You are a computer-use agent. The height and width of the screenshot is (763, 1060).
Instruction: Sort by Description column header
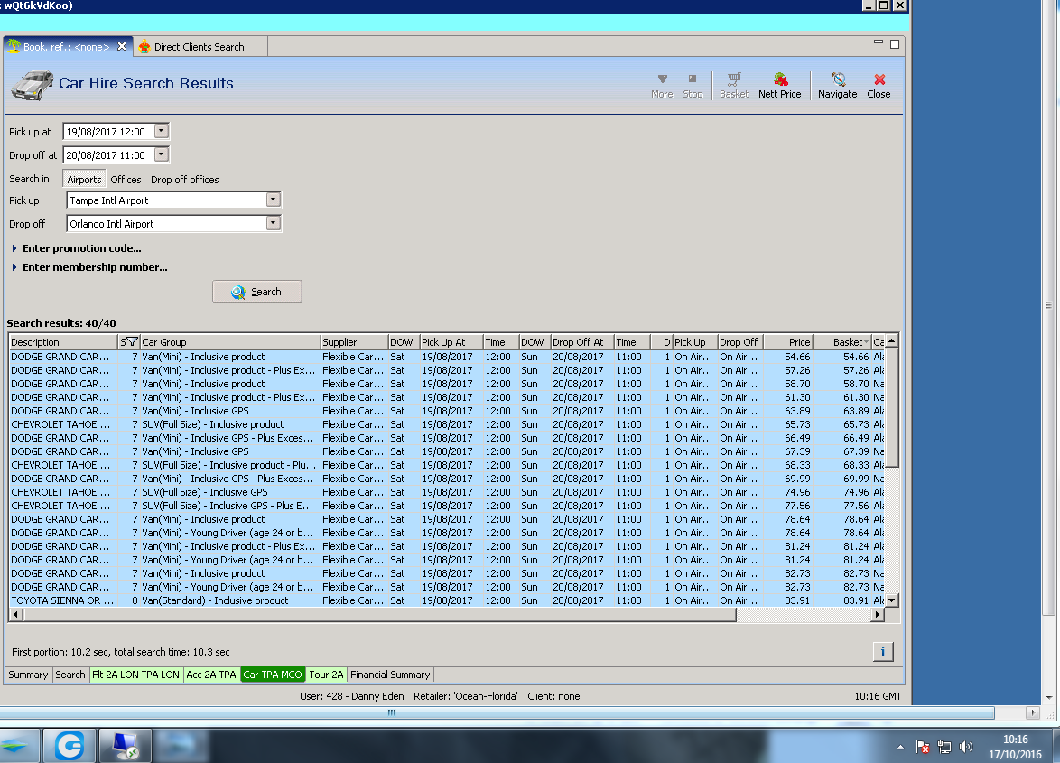tap(63, 342)
